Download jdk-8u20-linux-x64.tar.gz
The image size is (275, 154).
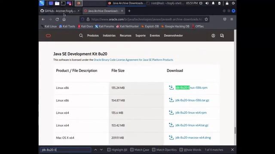point(192,125)
